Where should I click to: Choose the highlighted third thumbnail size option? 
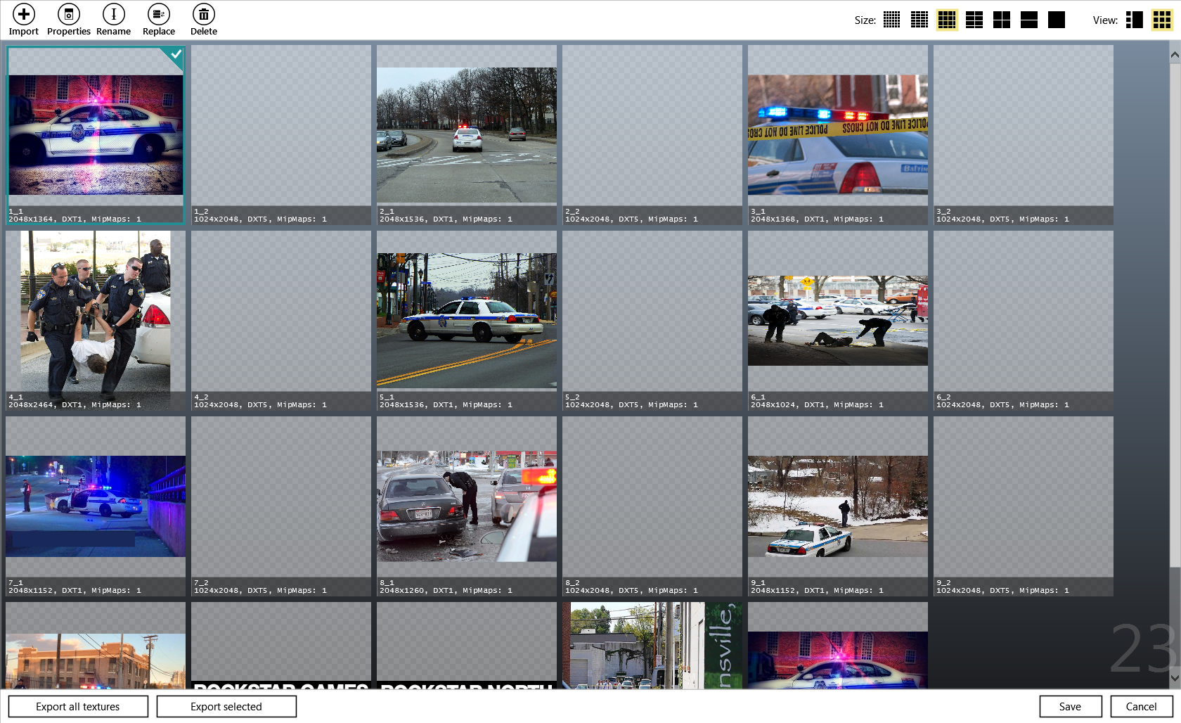pyautogui.click(x=946, y=20)
